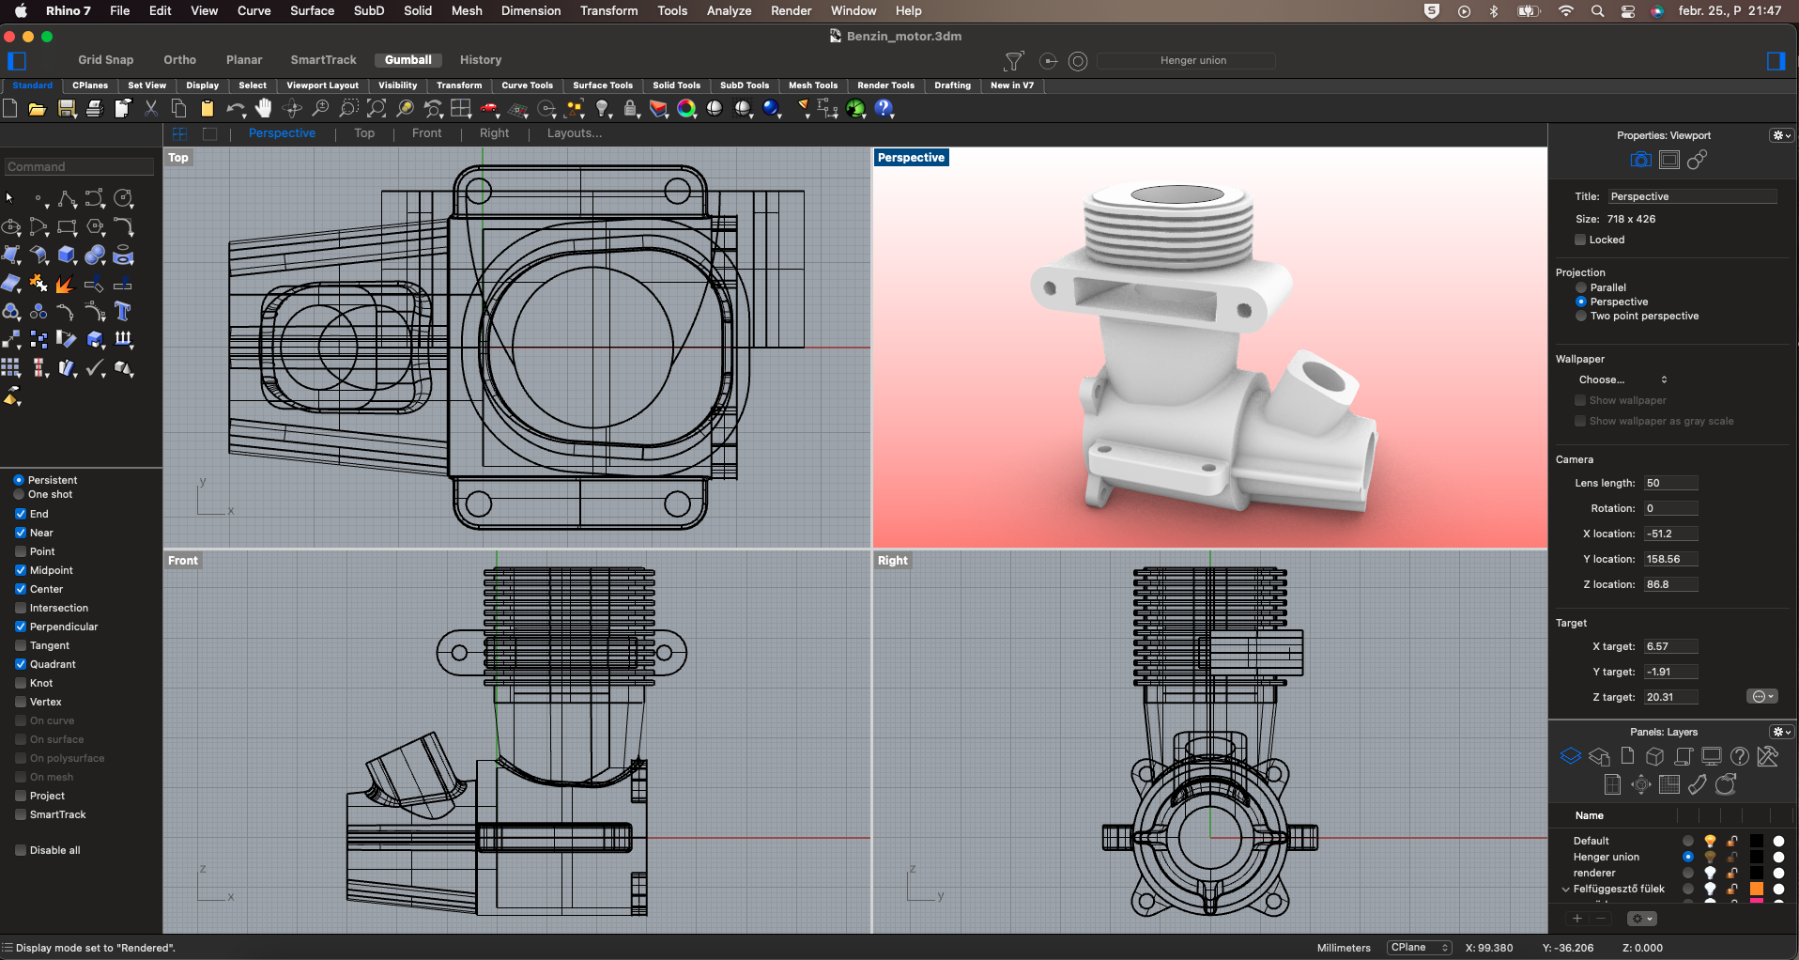Choose the Text object tool
1799x960 pixels.
click(x=123, y=312)
